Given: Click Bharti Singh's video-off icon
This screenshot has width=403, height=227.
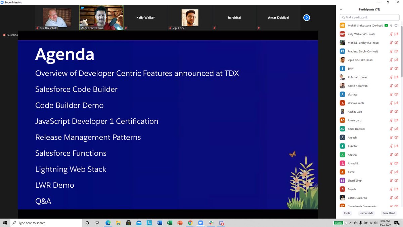Looking at the screenshot, I should (396, 181).
